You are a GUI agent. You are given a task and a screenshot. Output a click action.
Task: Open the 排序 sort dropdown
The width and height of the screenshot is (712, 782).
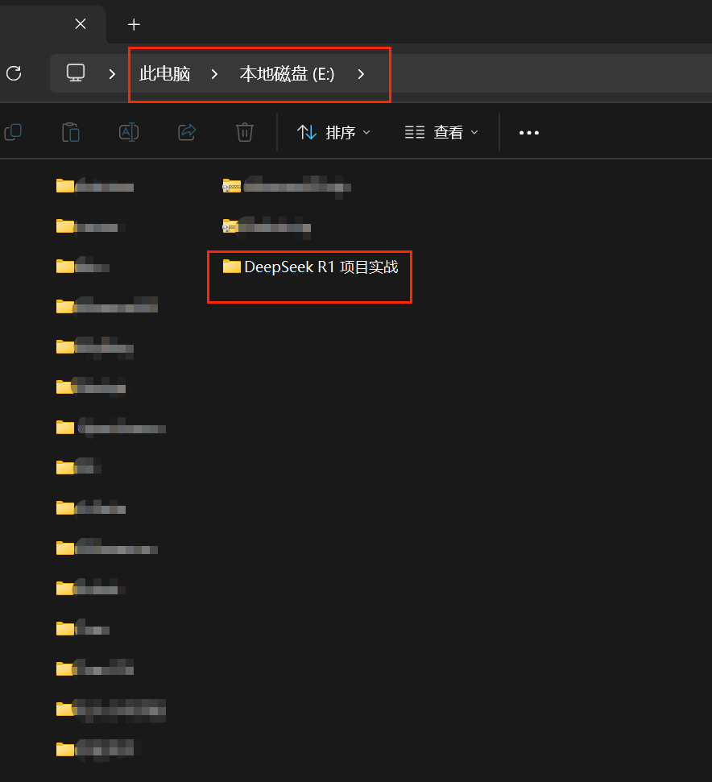pyautogui.click(x=333, y=132)
